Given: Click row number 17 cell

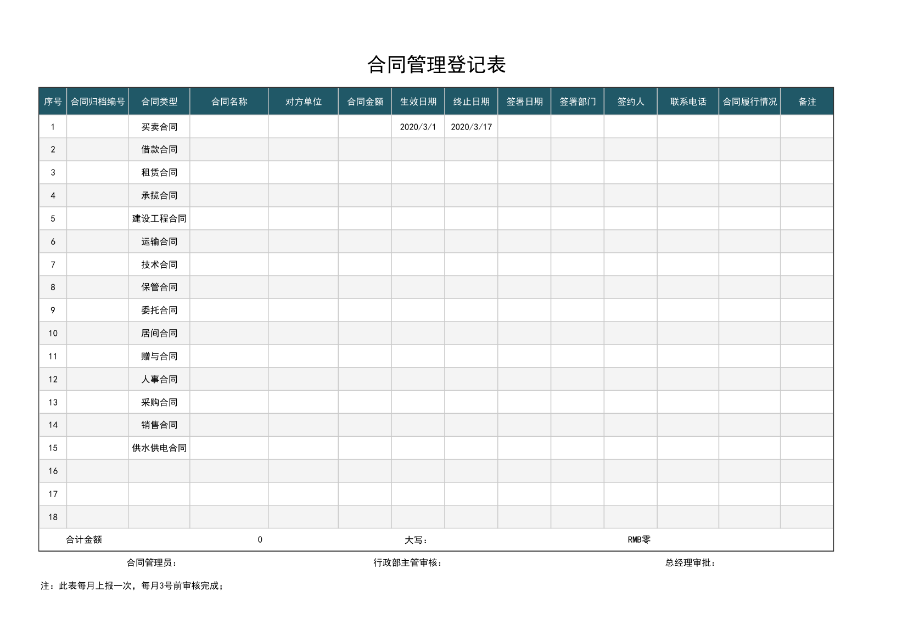Looking at the screenshot, I should point(53,494).
